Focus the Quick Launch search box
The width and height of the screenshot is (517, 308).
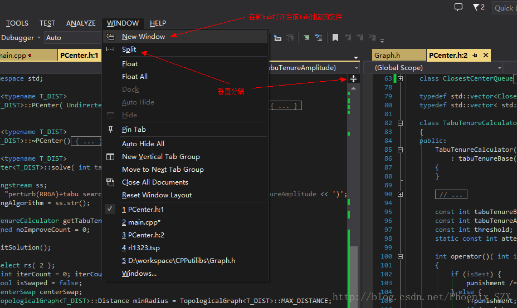coord(505,8)
